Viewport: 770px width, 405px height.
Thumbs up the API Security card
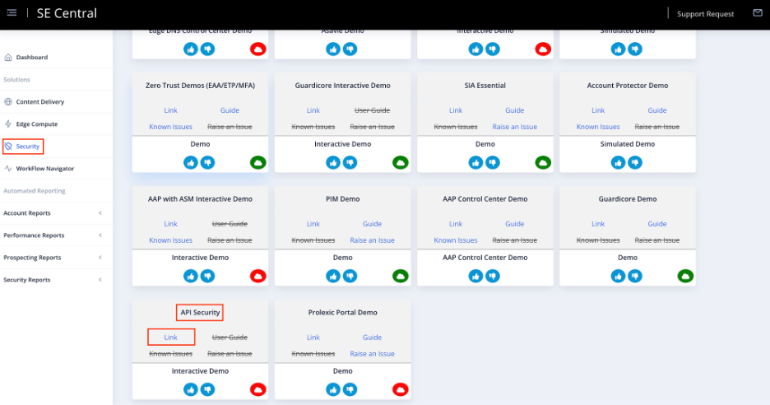(191, 389)
